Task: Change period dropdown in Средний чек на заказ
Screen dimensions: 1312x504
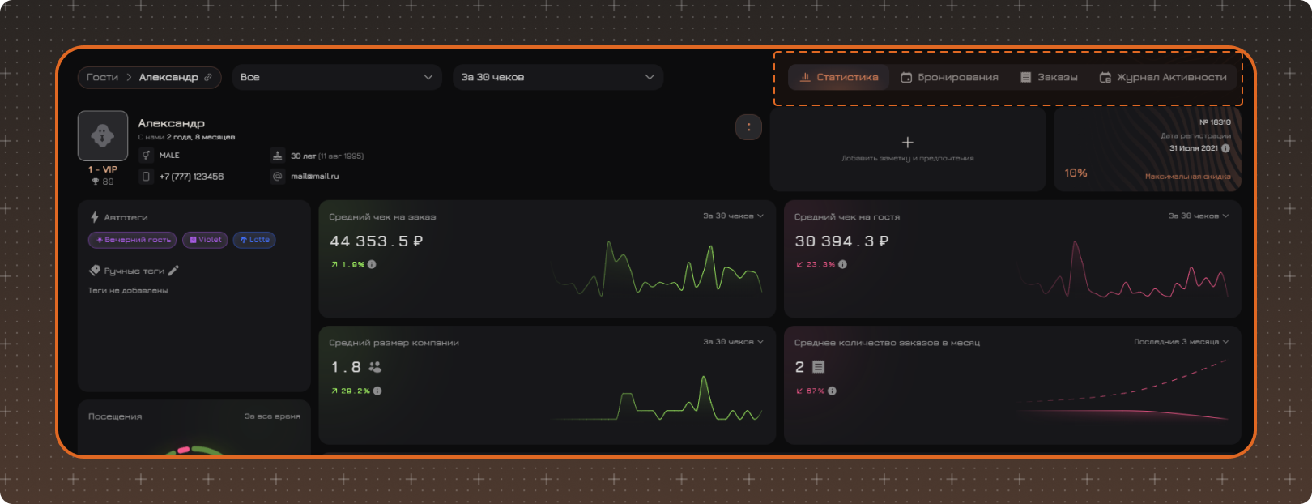Action: pyautogui.click(x=733, y=216)
